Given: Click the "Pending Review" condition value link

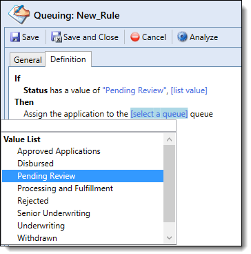Looking at the screenshot, I should click(134, 90).
